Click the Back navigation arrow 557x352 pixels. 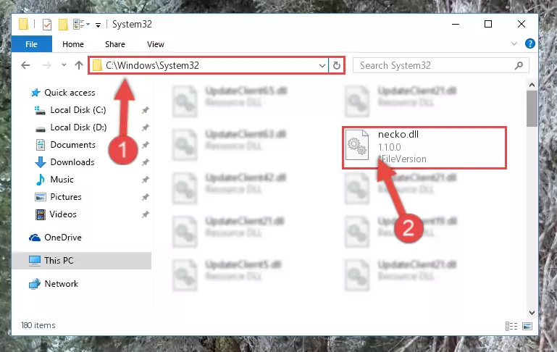25,65
